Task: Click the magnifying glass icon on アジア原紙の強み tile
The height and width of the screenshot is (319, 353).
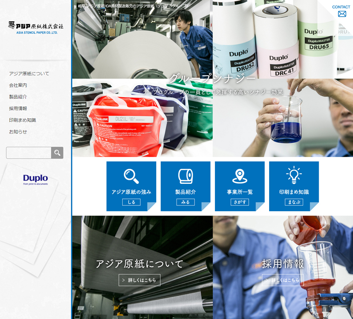Action: pyautogui.click(x=131, y=176)
